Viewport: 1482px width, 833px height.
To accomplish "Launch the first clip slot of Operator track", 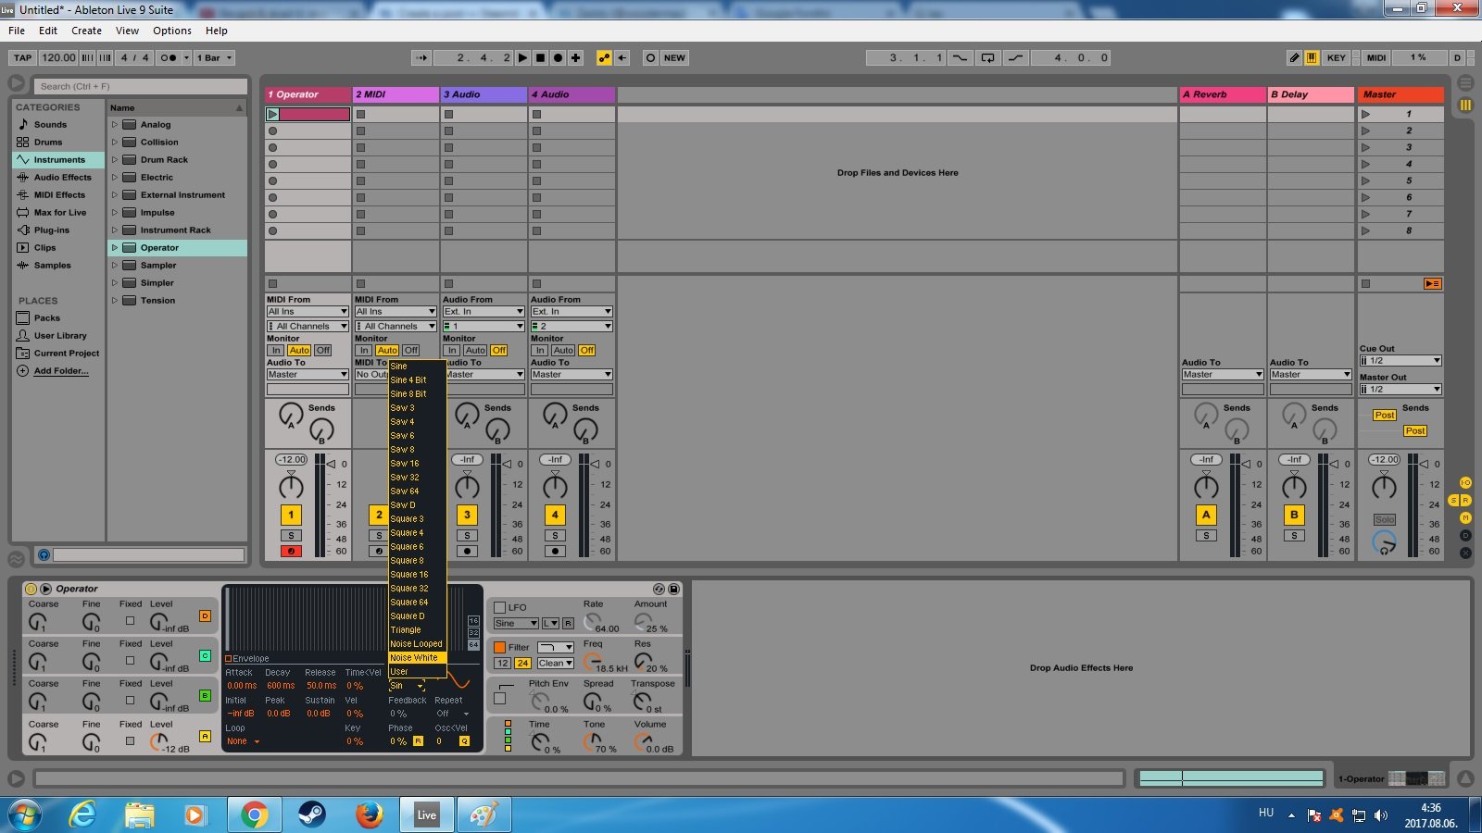I will click(x=272, y=115).
